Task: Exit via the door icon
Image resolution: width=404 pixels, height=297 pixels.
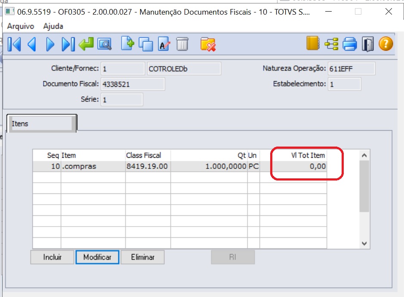Action: coord(368,44)
